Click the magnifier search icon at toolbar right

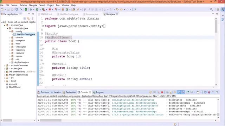[x=212, y=9]
